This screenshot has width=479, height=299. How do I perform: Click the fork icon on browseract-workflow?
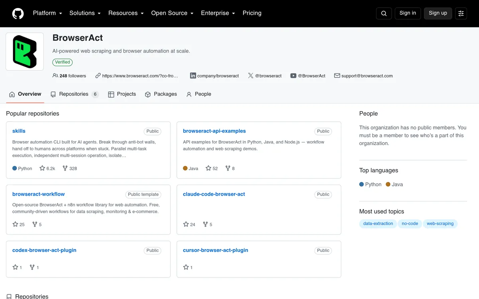35,224
